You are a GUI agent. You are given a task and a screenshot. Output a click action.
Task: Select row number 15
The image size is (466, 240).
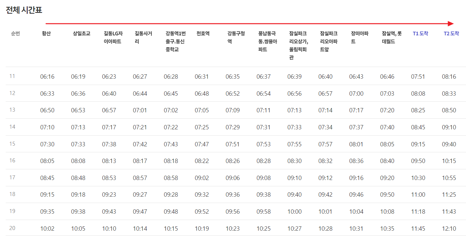12,144
